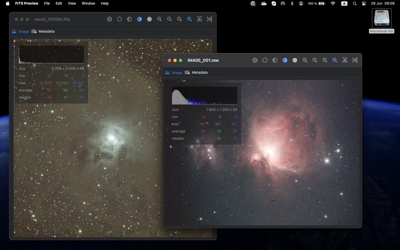Open Metadata tab in result_16200s.fits window

click(x=43, y=31)
